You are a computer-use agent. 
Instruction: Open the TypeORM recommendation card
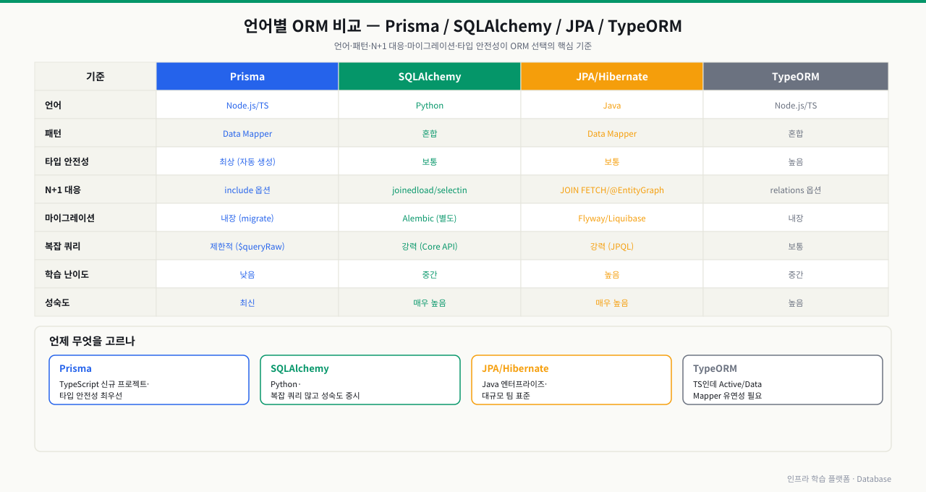click(x=783, y=380)
